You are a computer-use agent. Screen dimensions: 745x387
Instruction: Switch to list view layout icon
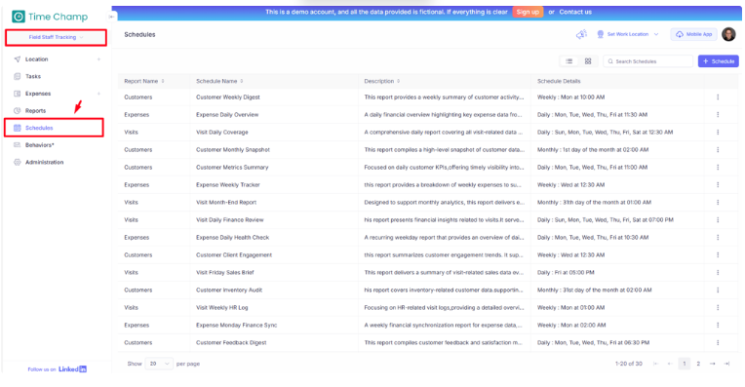[x=569, y=61]
